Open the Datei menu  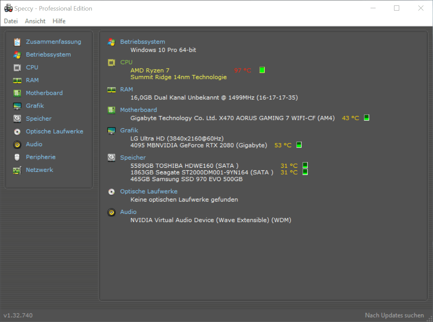pyautogui.click(x=11, y=21)
